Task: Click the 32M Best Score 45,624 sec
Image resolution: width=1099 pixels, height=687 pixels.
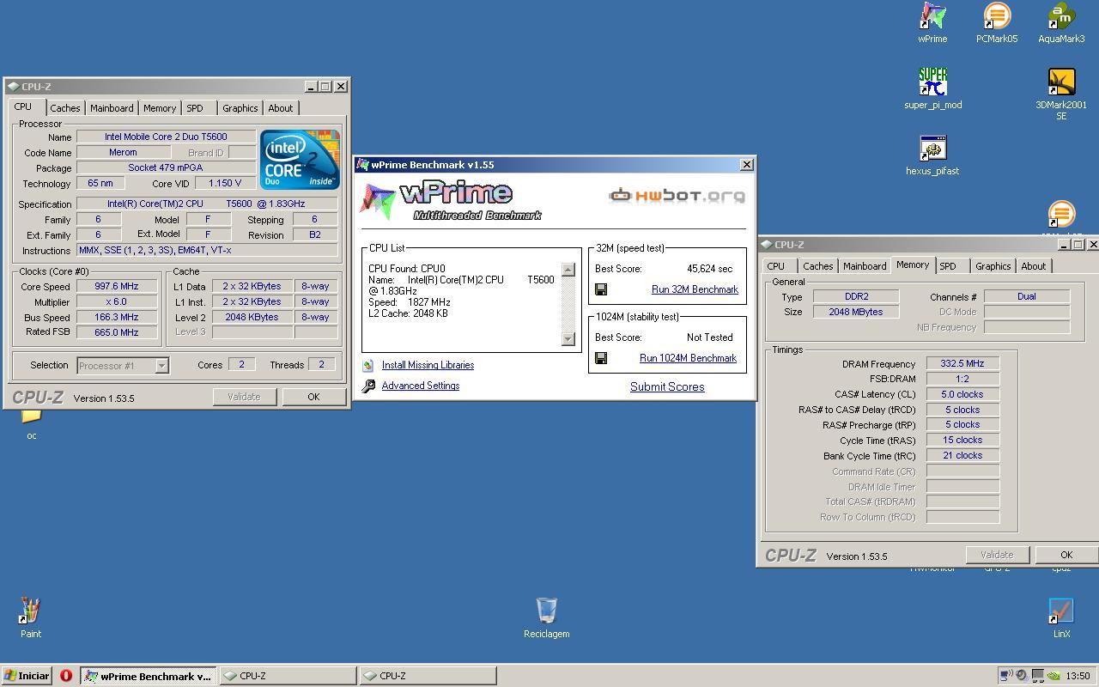Action: pos(710,269)
